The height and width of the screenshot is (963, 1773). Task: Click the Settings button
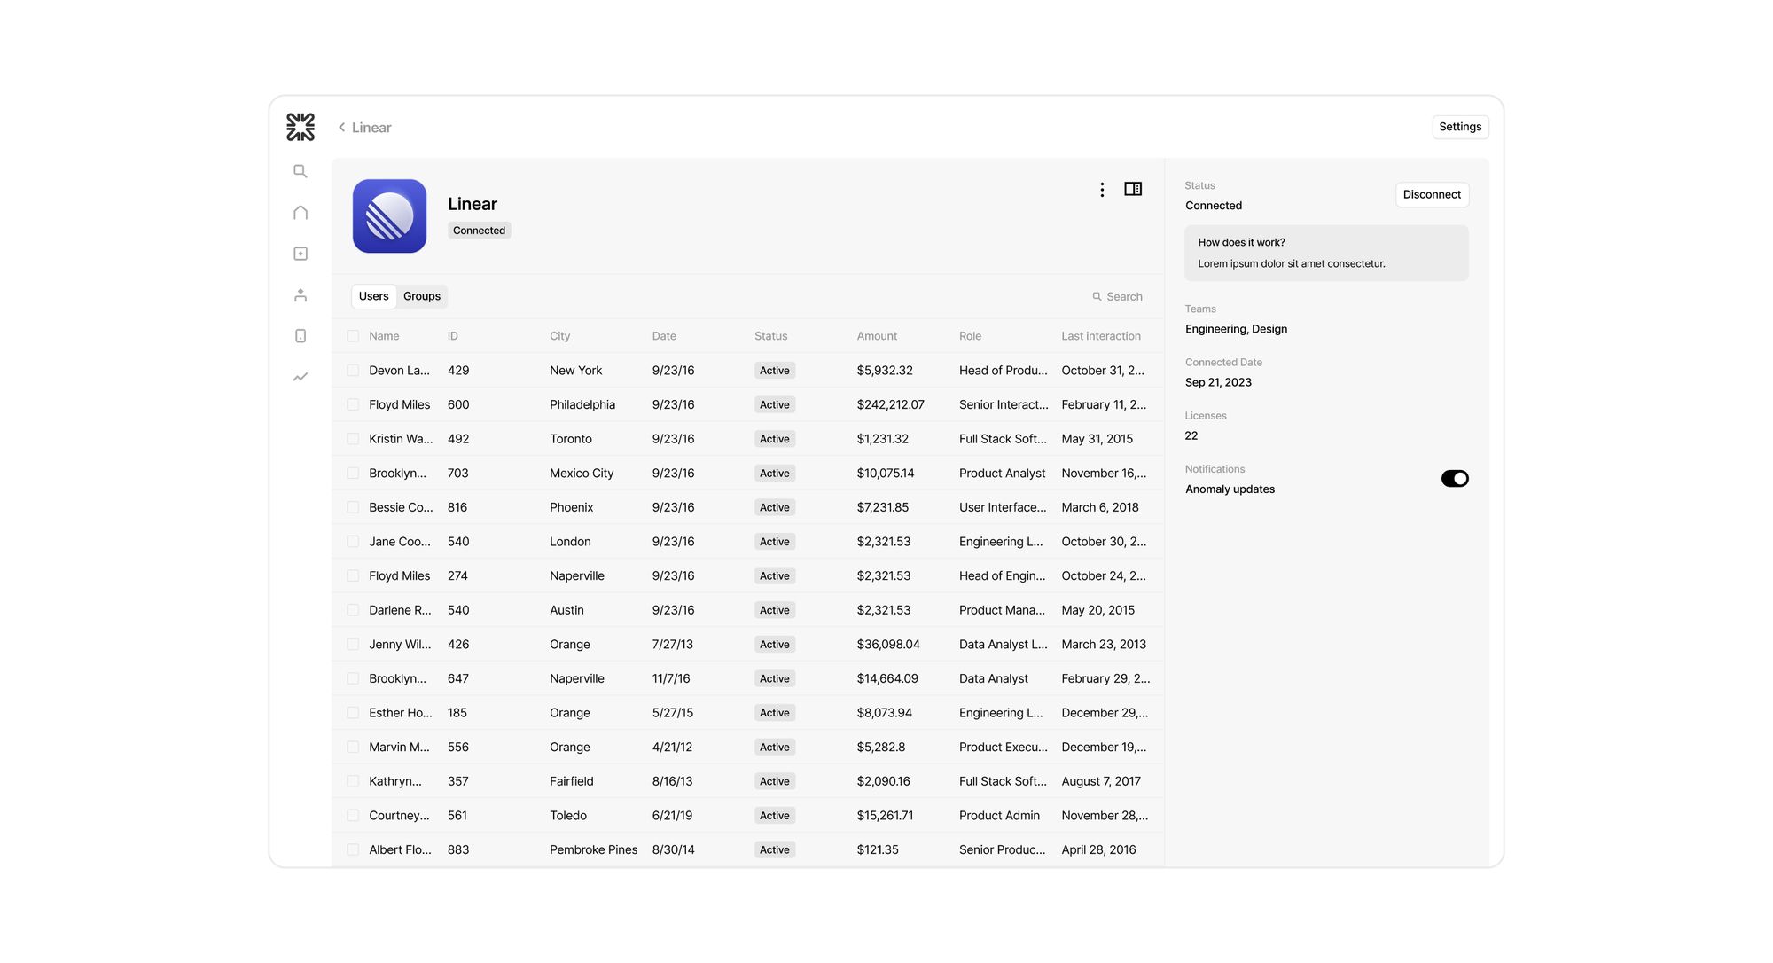click(1460, 127)
